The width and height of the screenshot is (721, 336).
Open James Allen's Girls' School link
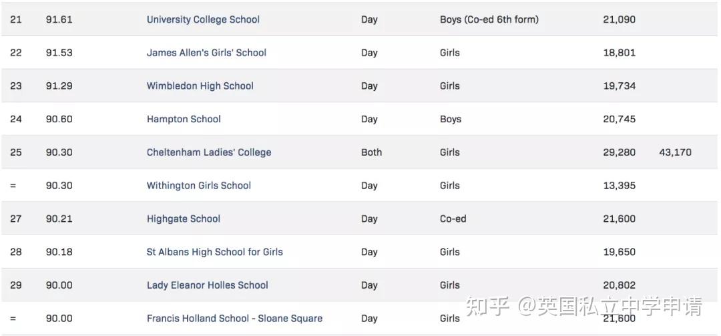click(206, 53)
